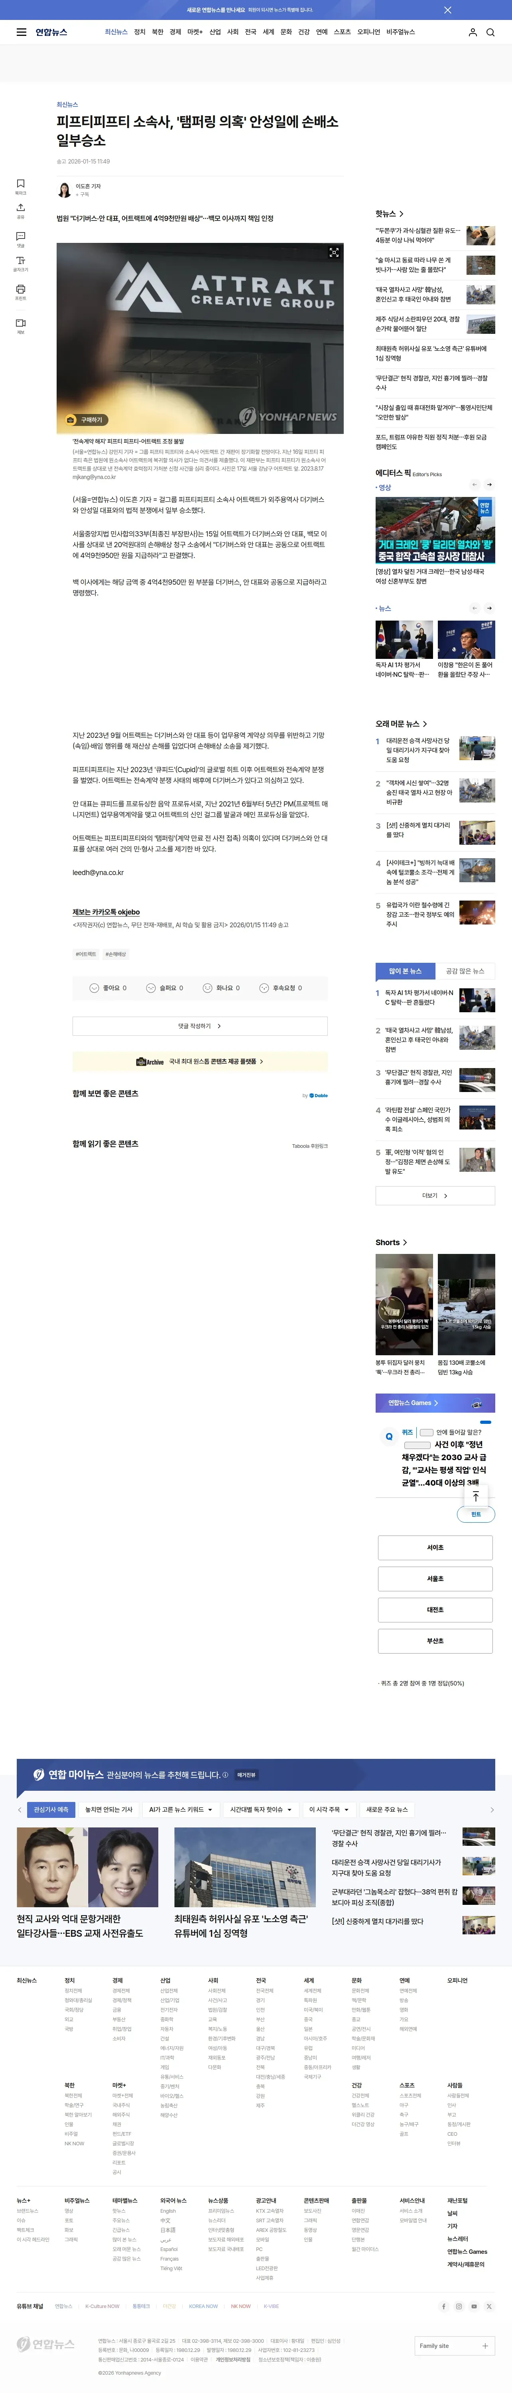512x2393 pixels.
Task: Open the 비주얼뉴스 menu item
Action: 400,33
